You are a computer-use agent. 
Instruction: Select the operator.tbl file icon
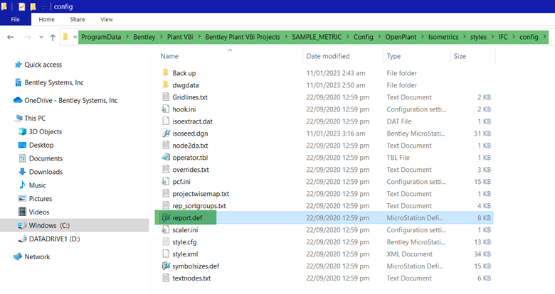click(165, 157)
